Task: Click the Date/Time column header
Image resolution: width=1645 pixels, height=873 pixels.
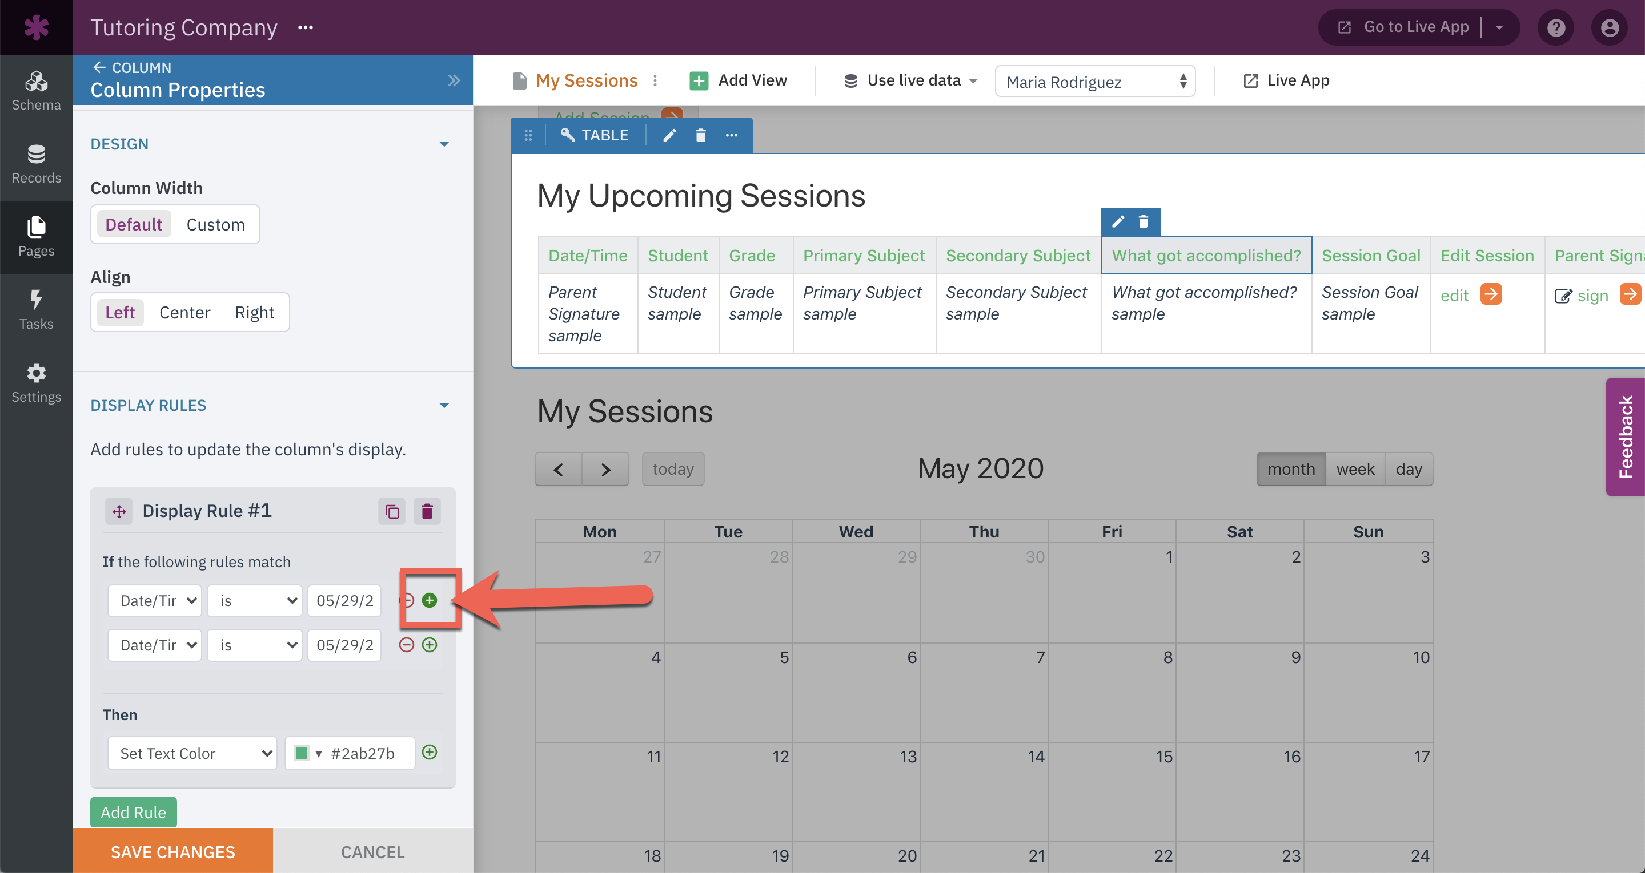Action: tap(588, 255)
